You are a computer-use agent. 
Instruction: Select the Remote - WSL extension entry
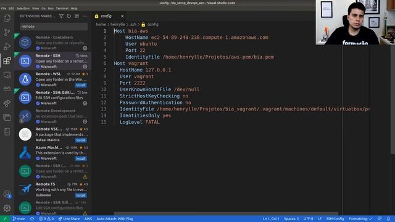(52, 80)
